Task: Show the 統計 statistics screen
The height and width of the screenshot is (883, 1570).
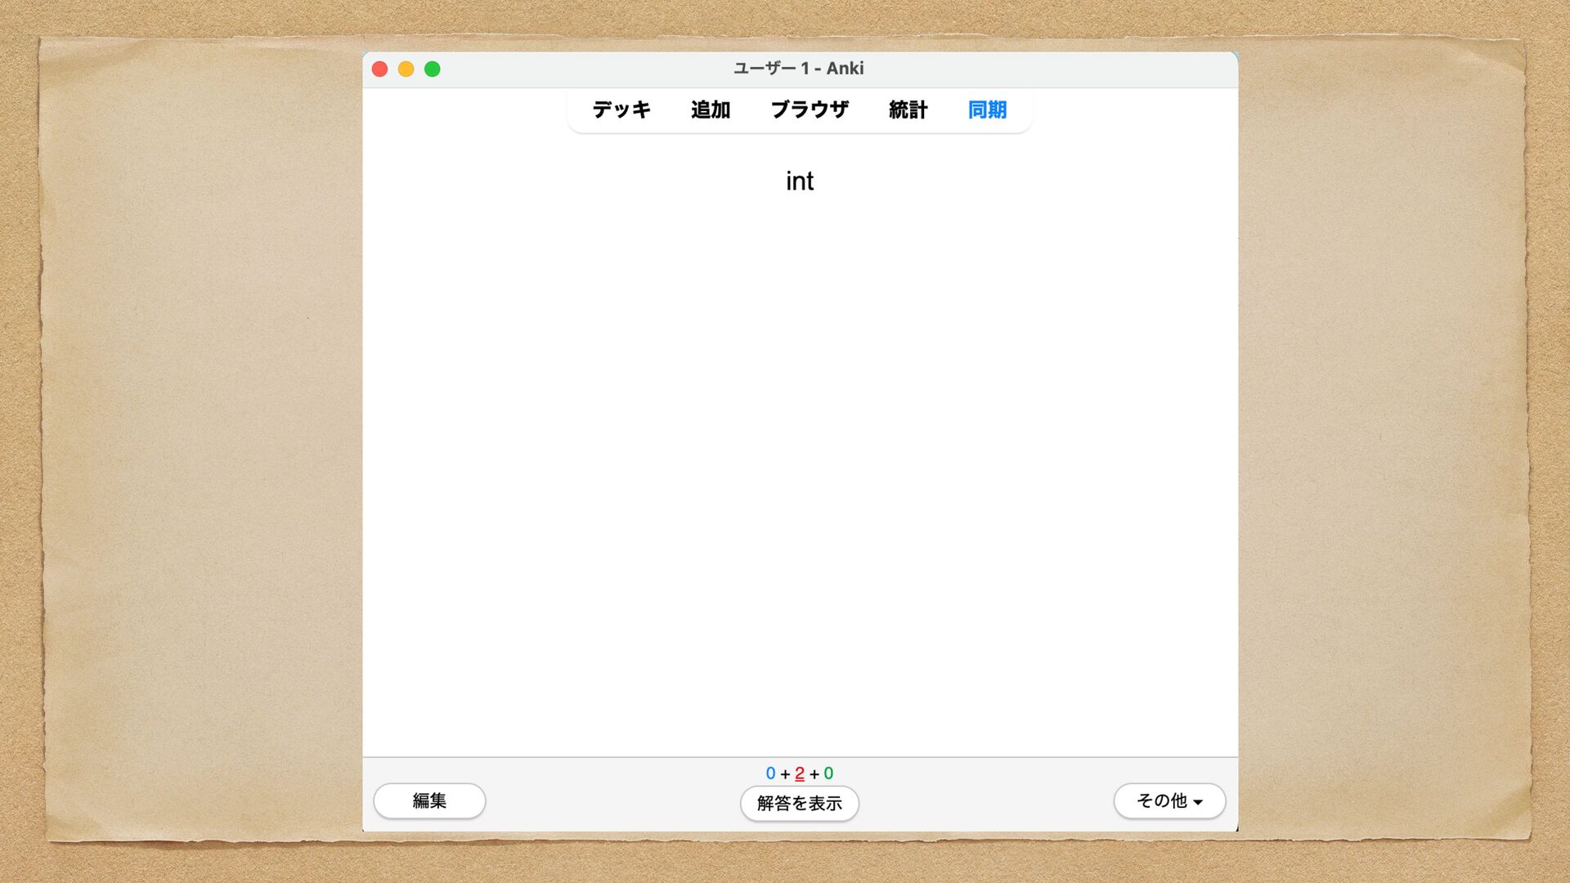Action: [908, 110]
